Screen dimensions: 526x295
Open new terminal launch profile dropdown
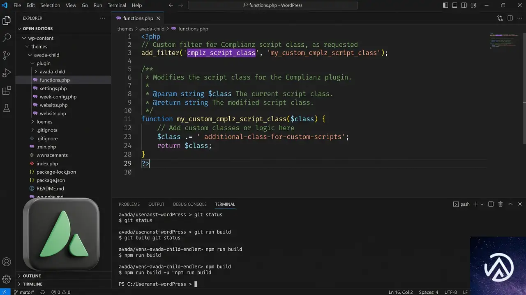(482, 204)
